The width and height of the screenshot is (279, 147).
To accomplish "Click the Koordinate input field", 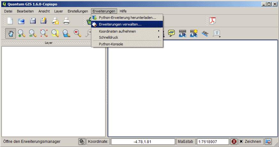I will pyautogui.click(x=142, y=142).
